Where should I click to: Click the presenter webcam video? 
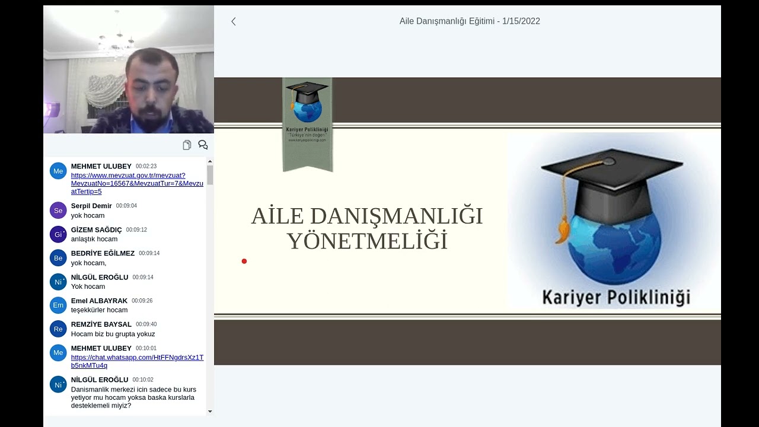[x=129, y=69]
